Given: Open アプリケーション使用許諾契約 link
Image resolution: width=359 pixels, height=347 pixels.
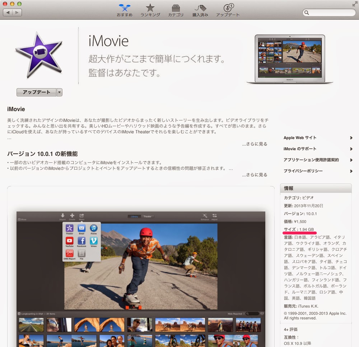Looking at the screenshot, I should pyautogui.click(x=311, y=160).
